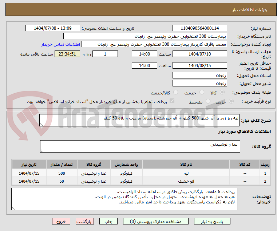Click the ایجاد کننده درخواست field
This screenshot has height=231, width=277.
154,44
